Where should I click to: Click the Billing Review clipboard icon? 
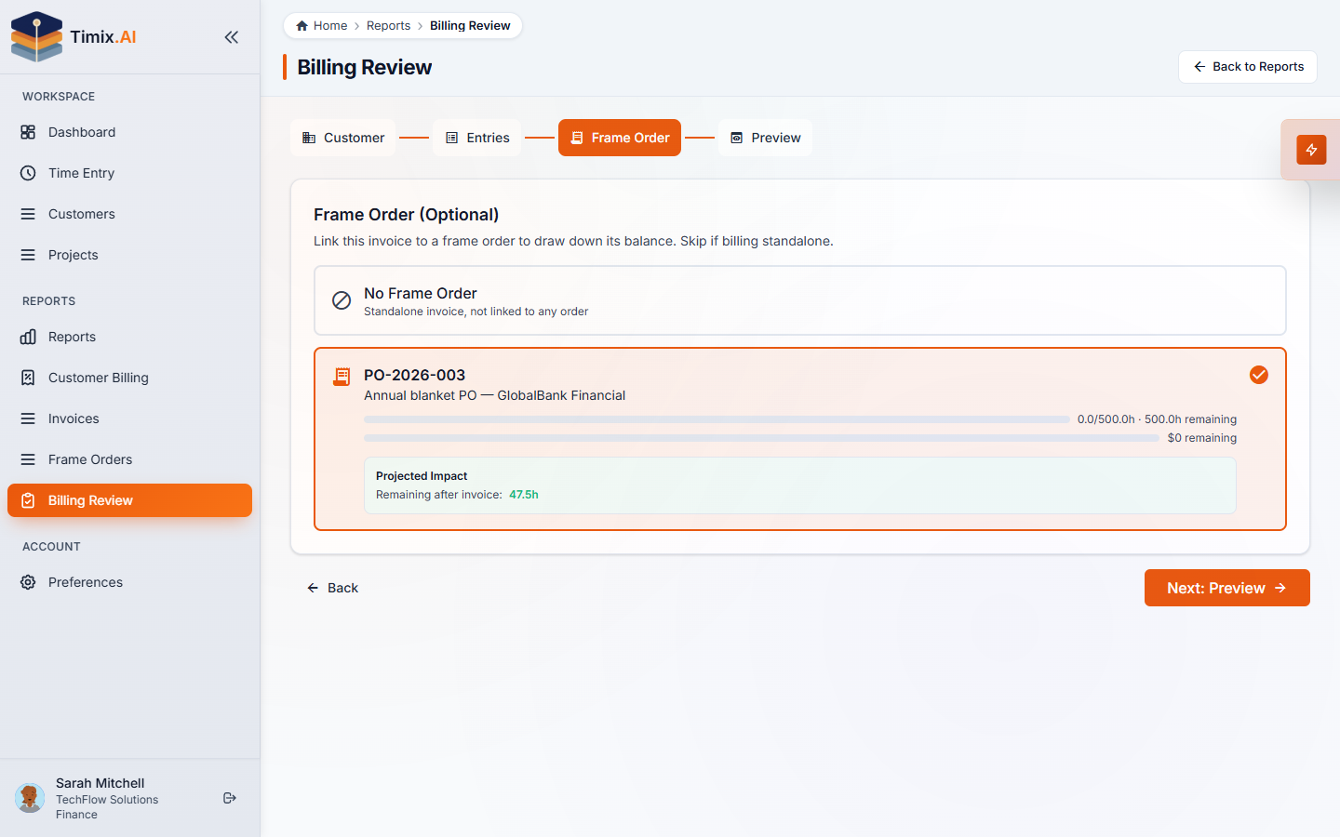pos(28,500)
